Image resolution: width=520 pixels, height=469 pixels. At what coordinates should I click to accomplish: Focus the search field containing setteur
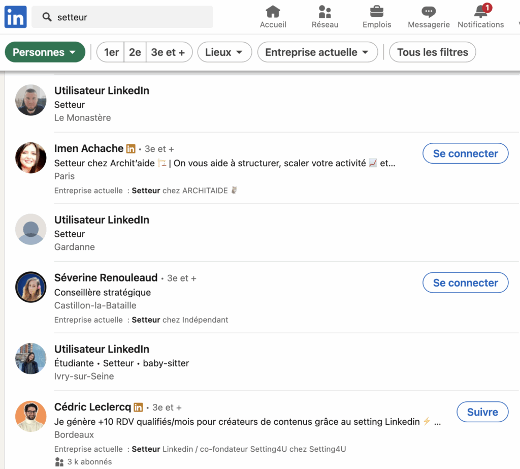(122, 17)
